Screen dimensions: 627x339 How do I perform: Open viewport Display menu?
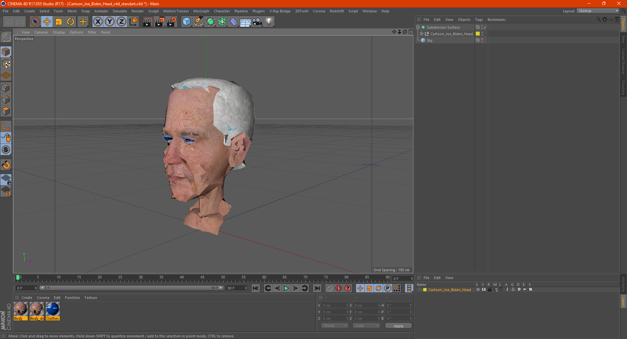[x=59, y=32]
